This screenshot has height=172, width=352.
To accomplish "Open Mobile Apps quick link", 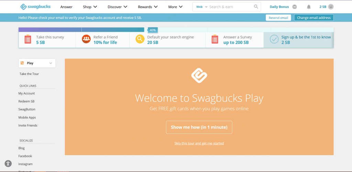I will coord(27,117).
